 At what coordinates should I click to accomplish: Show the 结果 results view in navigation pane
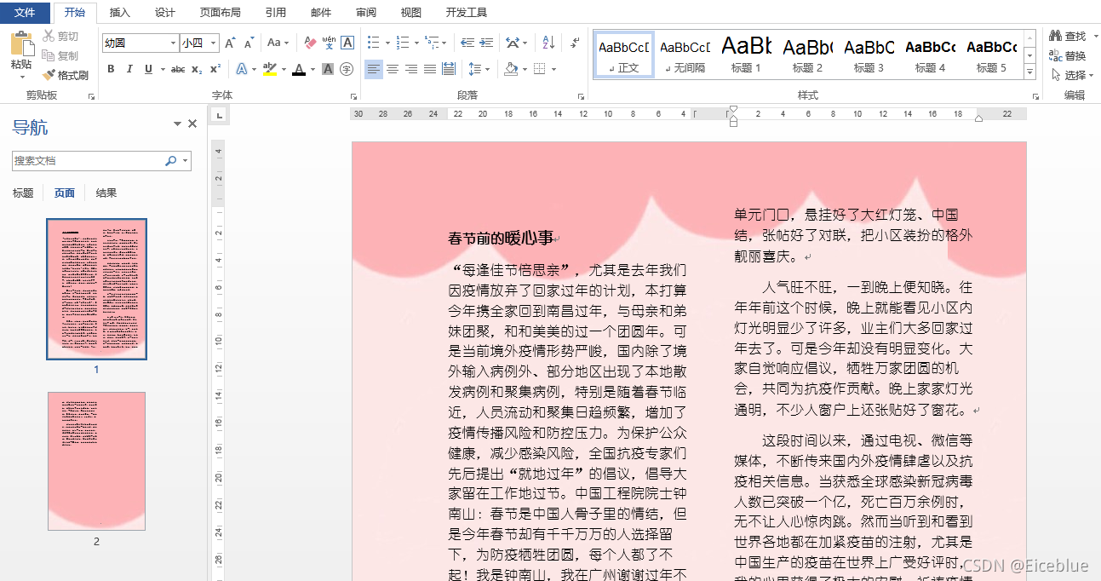coord(106,193)
